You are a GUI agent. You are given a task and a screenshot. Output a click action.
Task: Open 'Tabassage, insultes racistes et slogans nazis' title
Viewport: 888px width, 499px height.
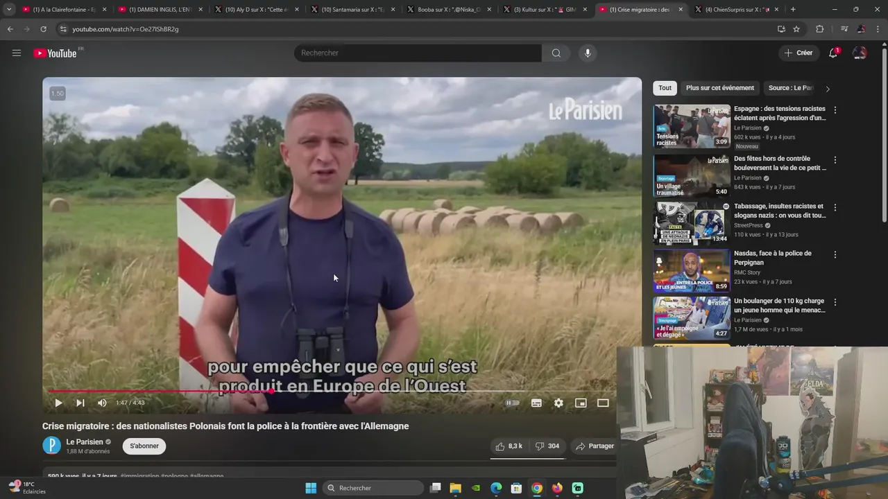780,211
